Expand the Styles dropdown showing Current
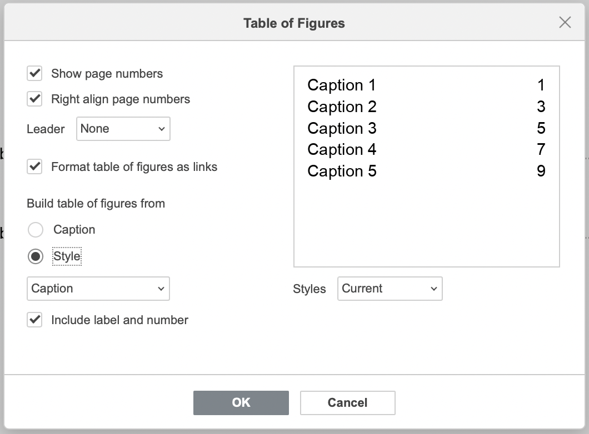 [x=390, y=289]
